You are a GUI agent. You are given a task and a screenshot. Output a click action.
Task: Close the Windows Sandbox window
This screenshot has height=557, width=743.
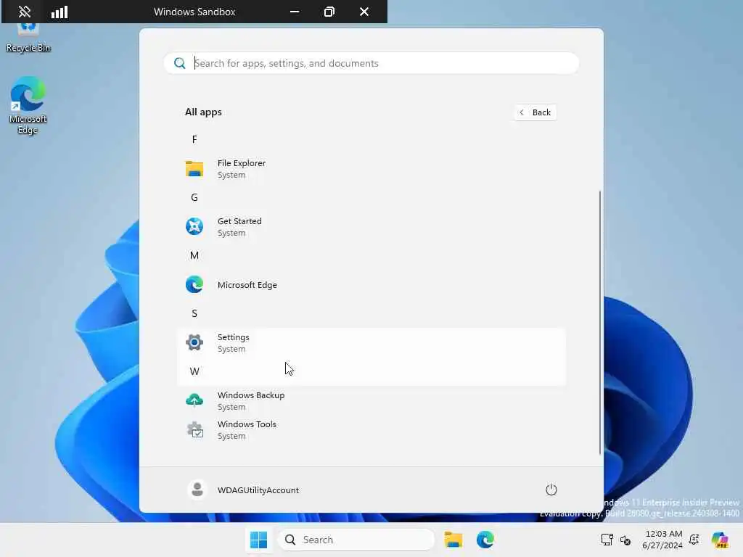(x=364, y=12)
